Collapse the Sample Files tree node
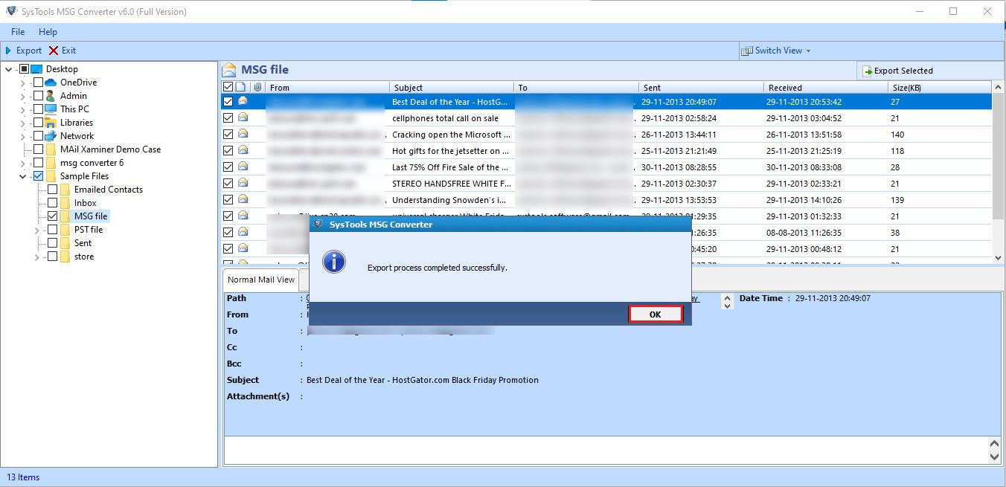 [x=23, y=176]
